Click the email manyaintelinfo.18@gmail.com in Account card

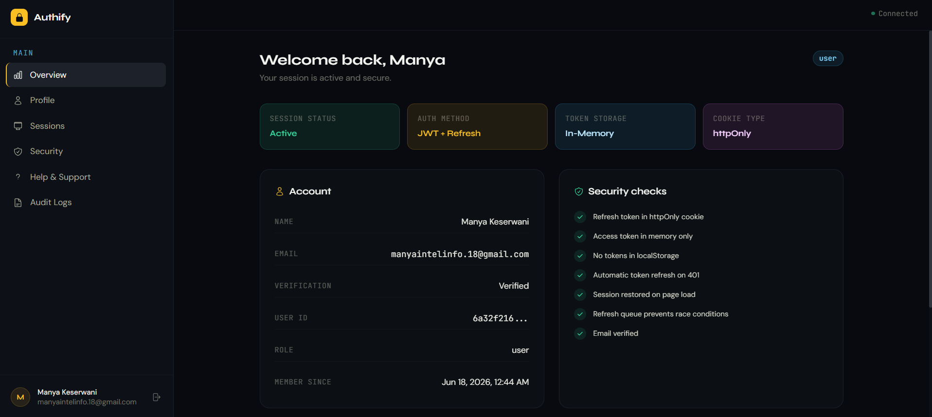click(x=460, y=254)
